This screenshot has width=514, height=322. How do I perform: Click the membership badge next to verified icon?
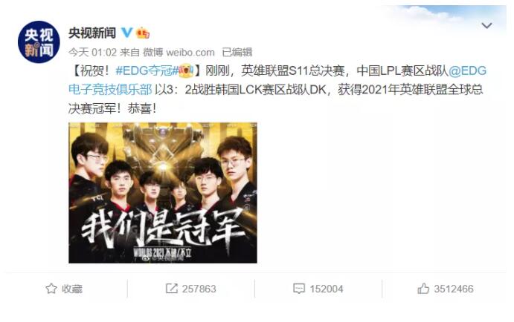[x=143, y=33]
